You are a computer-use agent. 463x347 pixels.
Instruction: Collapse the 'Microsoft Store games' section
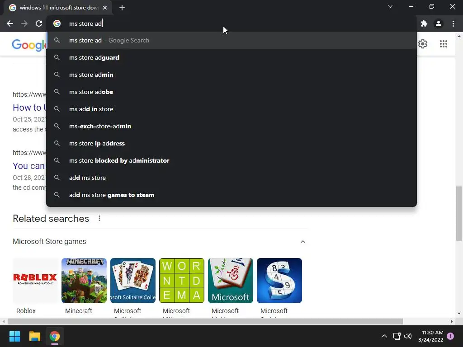pyautogui.click(x=302, y=242)
